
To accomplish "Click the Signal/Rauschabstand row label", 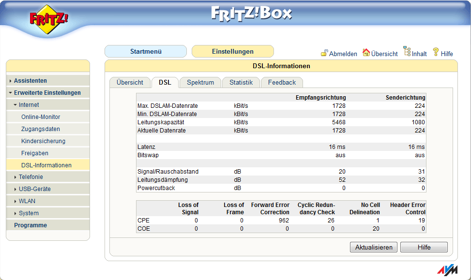I will tap(168, 172).
